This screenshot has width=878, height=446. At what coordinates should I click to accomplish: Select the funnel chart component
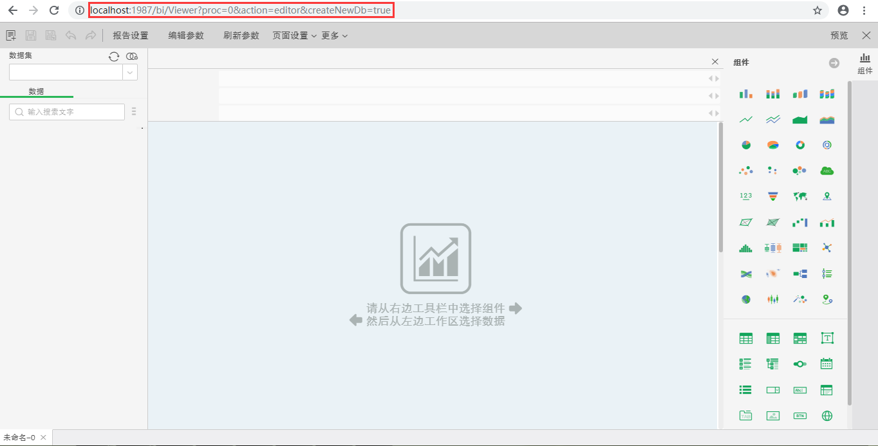(772, 196)
